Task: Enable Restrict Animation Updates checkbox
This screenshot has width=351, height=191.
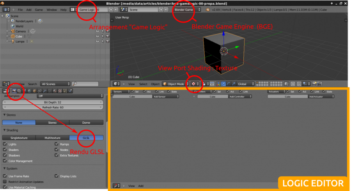Action: click(x=5, y=182)
